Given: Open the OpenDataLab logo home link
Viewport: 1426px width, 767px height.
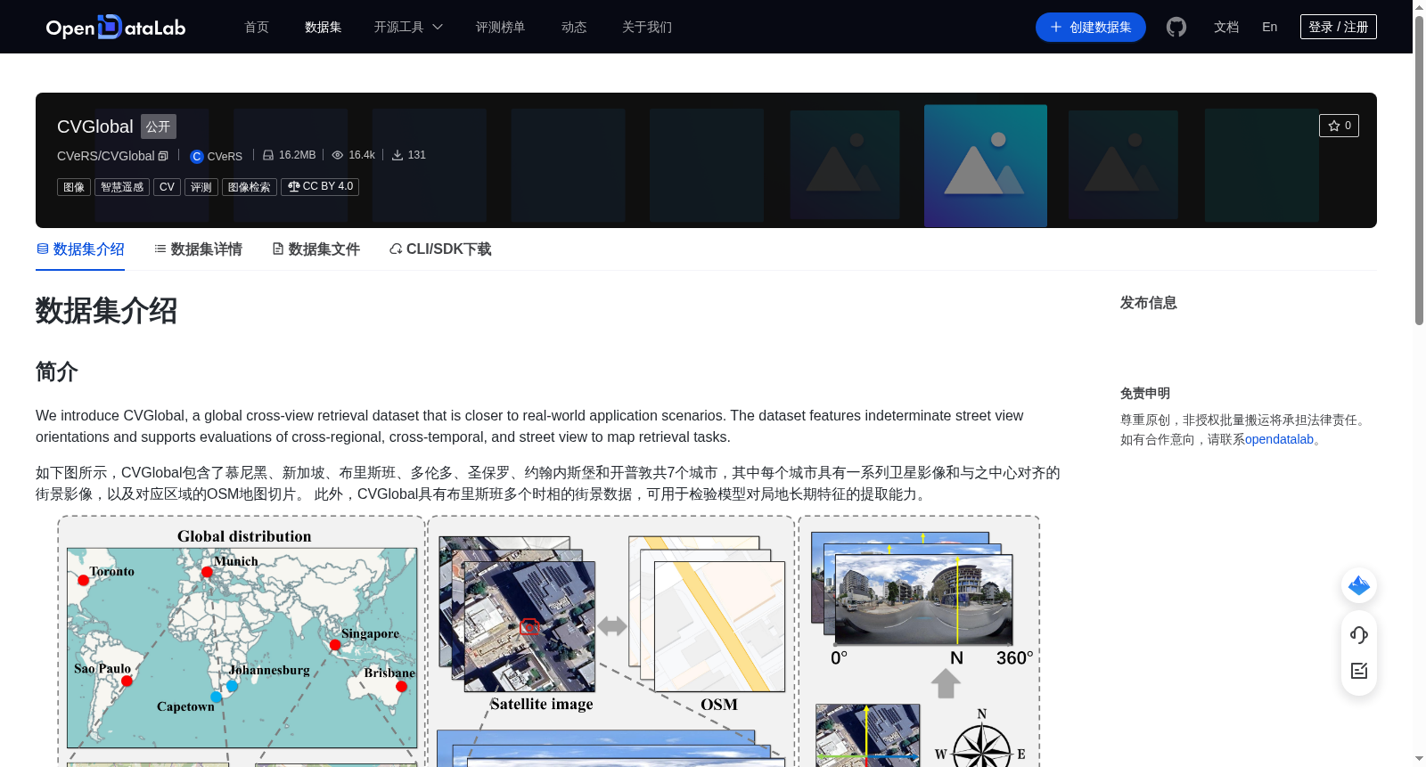Looking at the screenshot, I should (x=116, y=28).
